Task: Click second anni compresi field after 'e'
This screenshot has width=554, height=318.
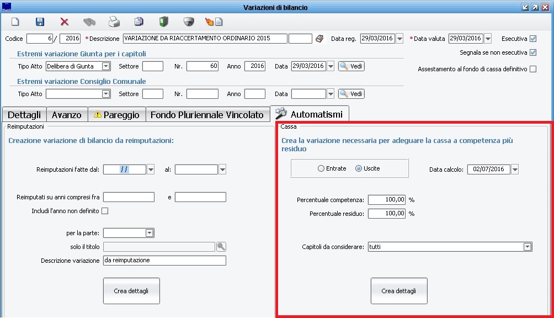Action: pyautogui.click(x=200, y=197)
